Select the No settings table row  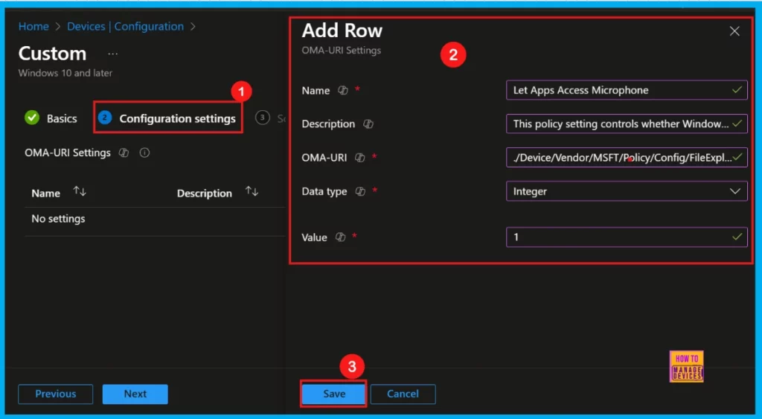click(x=155, y=219)
